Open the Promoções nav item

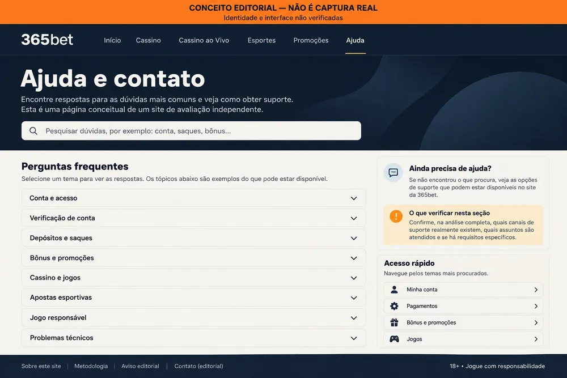point(311,40)
